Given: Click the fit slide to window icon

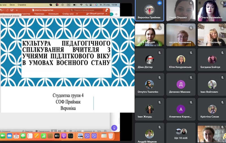Looking at the screenshot, I should click(x=105, y=131).
